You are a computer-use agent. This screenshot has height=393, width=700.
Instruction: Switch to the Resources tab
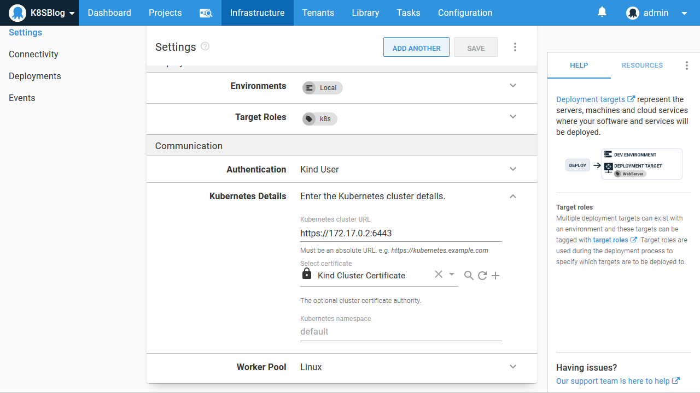[x=642, y=65]
